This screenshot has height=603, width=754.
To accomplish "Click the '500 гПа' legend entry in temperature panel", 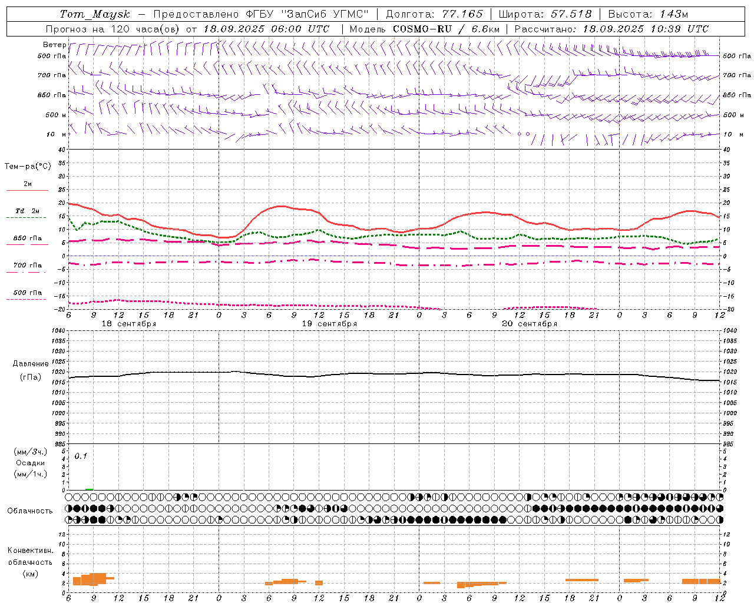I will tap(28, 293).
